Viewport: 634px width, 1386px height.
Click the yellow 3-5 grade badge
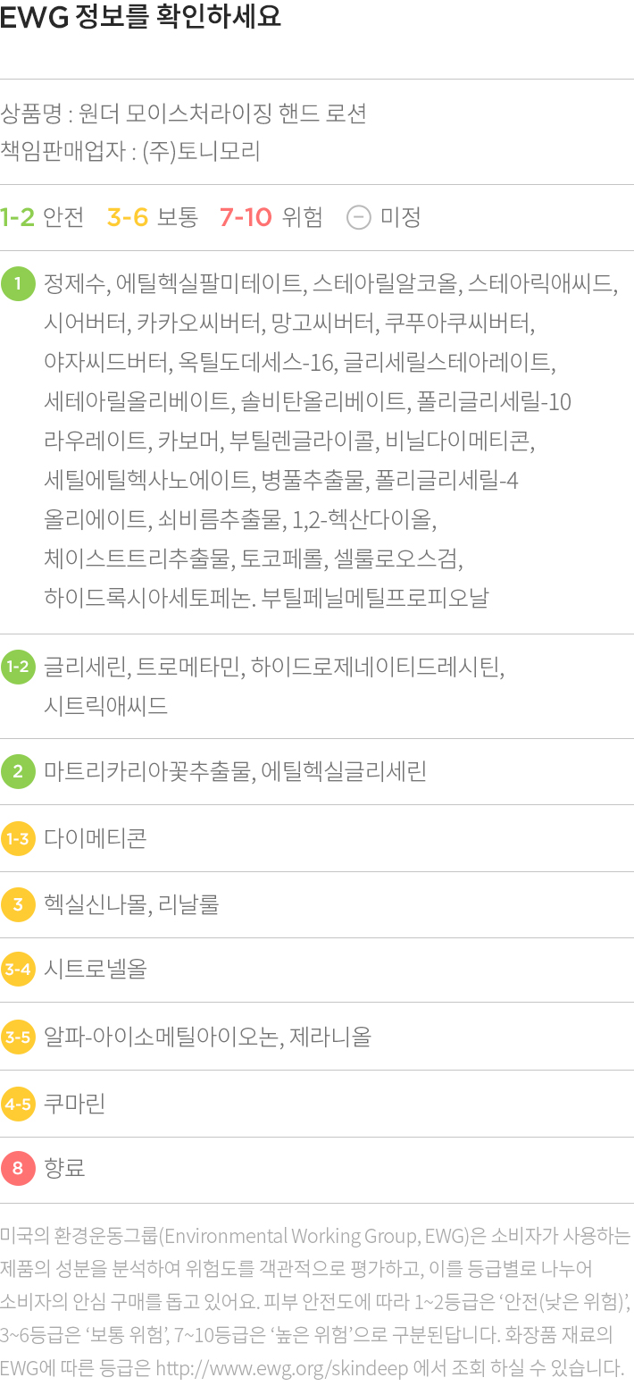tap(18, 1037)
